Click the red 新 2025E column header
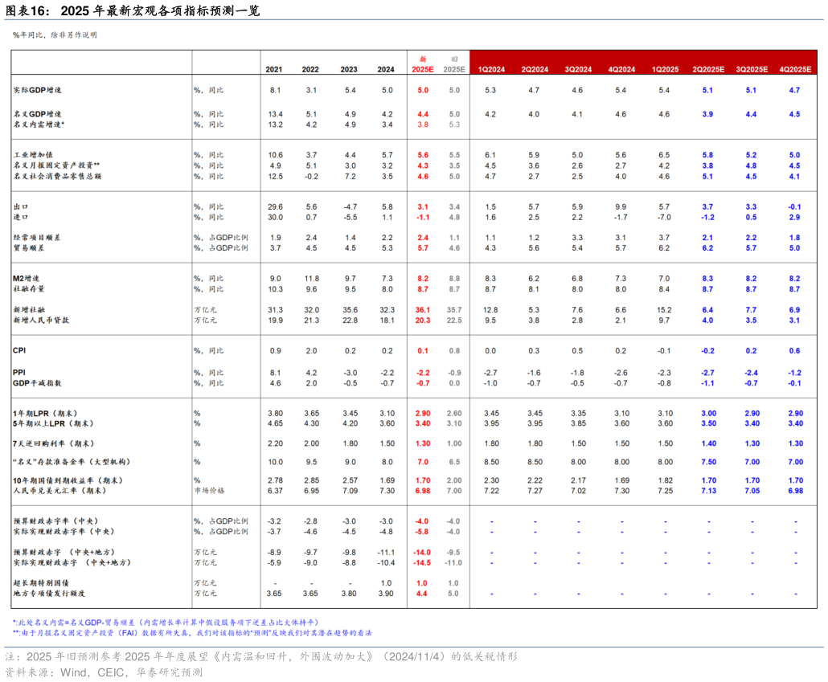 (x=423, y=65)
